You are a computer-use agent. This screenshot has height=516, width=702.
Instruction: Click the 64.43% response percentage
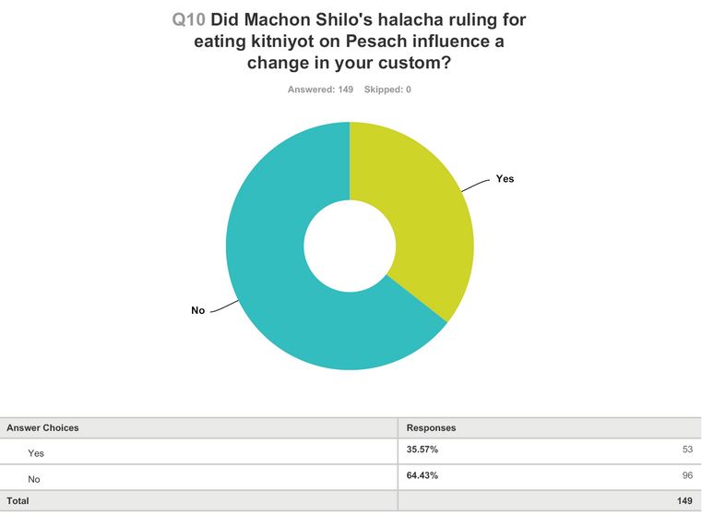click(422, 475)
